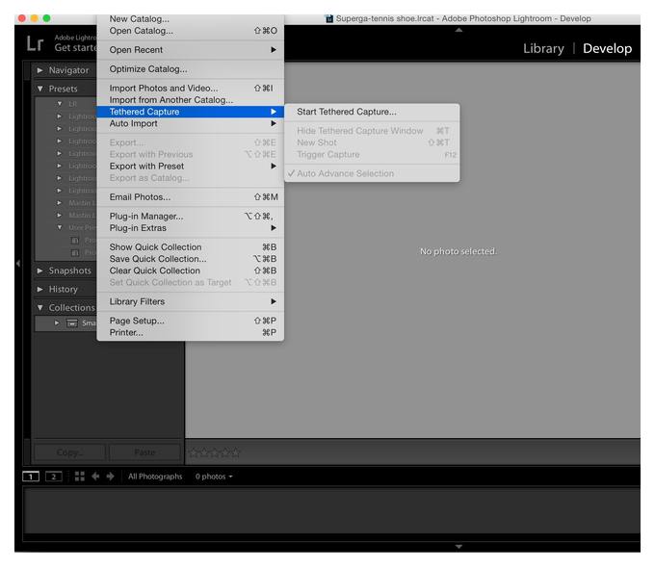The width and height of the screenshot is (655, 567).
Task: Choose Import Photos and Video
Action: coord(191,89)
